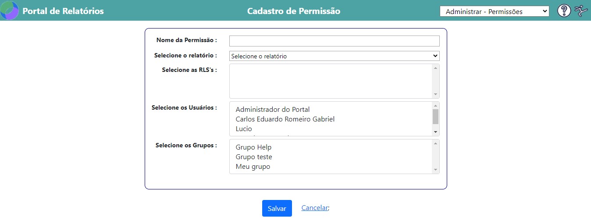Open the help question mark icon

(x=564, y=11)
